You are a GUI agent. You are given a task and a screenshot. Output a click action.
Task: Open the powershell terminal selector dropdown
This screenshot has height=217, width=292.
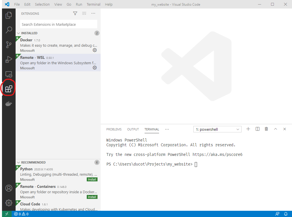pos(217,129)
